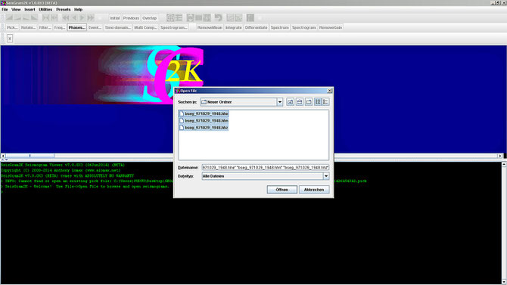Switch Open File dialog to details view
Viewport: 507px width, 285px height.
click(x=325, y=102)
